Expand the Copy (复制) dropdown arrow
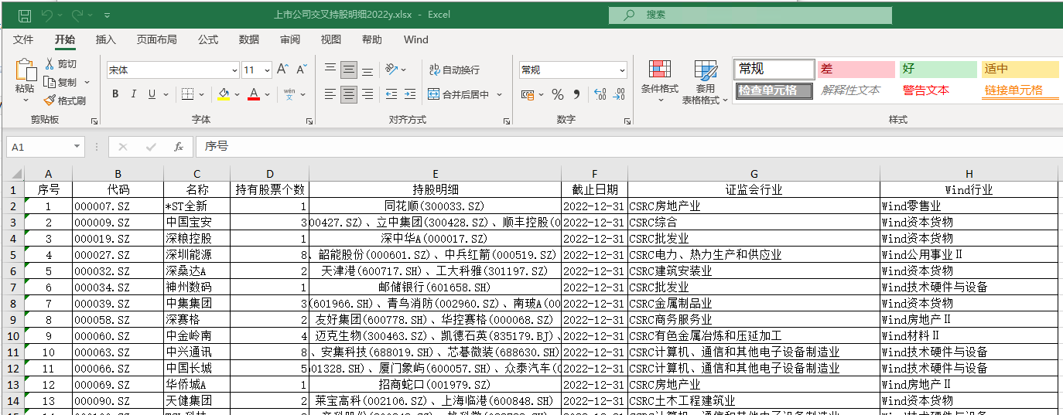 [x=87, y=82]
